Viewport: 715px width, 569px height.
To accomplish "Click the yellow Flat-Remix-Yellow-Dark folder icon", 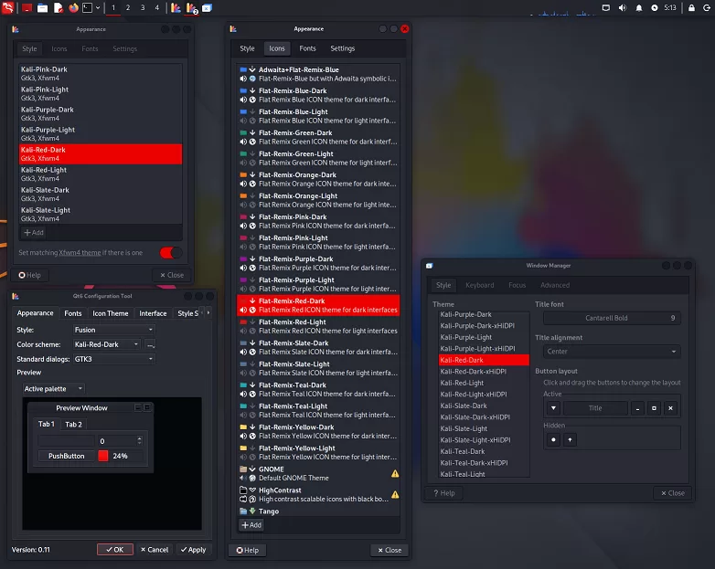I will click(243, 427).
